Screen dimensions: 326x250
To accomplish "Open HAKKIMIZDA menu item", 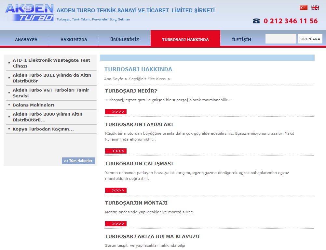I will (74, 39).
